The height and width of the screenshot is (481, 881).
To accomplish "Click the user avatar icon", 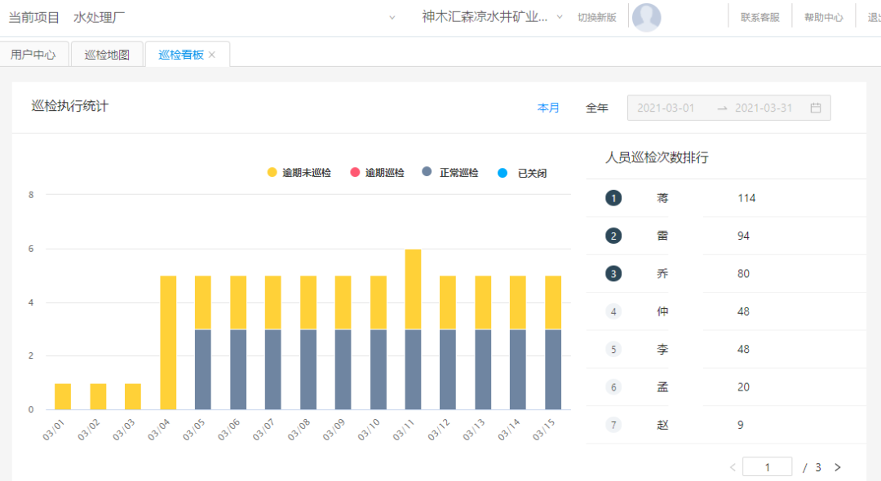I will click(x=646, y=17).
